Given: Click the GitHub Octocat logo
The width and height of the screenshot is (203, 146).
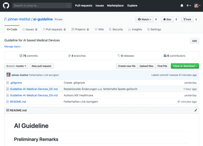Looking at the screenshot, I should 6,6.
